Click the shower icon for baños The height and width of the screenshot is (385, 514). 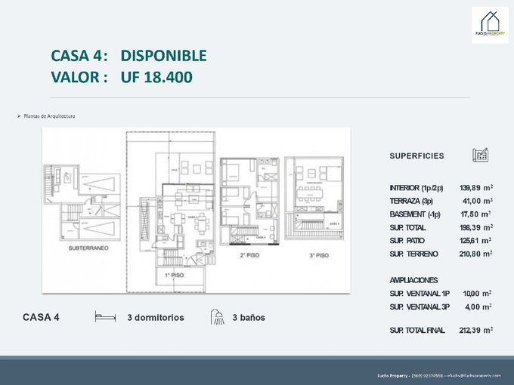click(218, 317)
